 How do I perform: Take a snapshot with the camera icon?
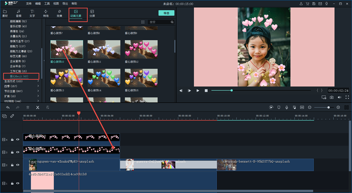[332, 97]
